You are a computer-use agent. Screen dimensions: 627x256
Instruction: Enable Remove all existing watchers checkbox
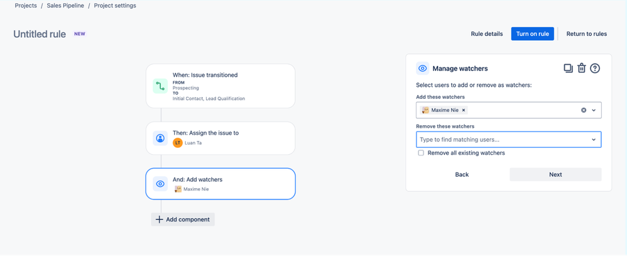click(421, 153)
